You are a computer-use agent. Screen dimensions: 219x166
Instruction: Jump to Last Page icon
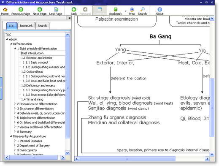56,9
